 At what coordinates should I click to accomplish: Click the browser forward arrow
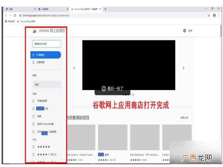click(11, 16)
